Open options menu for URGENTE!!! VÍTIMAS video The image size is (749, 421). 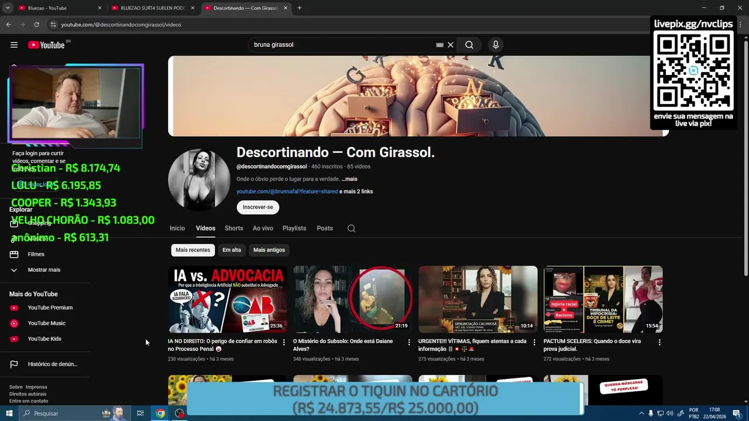tap(534, 342)
